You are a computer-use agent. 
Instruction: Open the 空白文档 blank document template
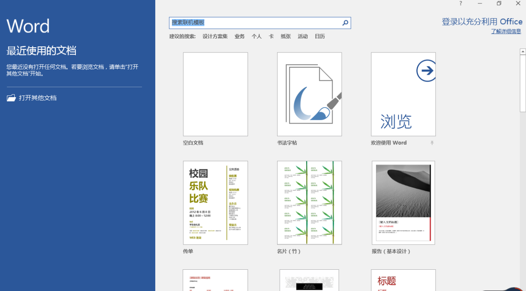pyautogui.click(x=216, y=94)
